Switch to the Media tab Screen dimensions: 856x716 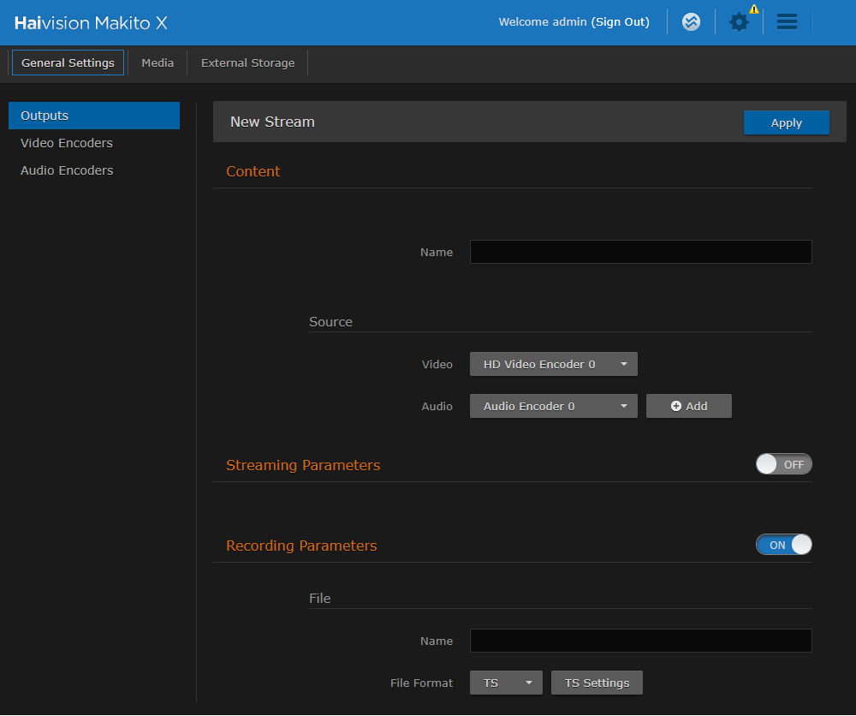coord(158,63)
